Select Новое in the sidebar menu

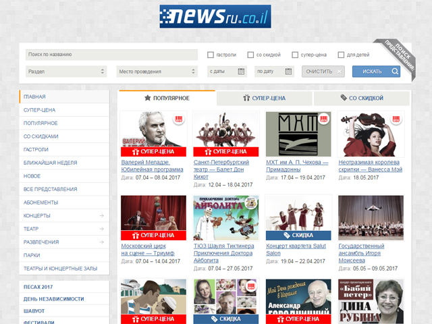pos(65,176)
